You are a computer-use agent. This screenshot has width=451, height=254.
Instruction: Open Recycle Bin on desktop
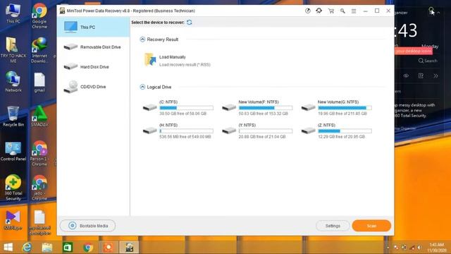point(13,116)
